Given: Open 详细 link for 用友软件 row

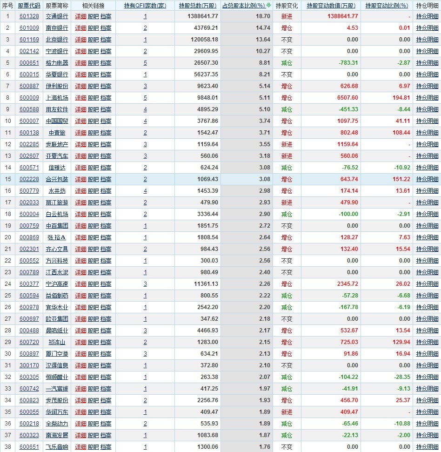Looking at the screenshot, I should point(80,109).
